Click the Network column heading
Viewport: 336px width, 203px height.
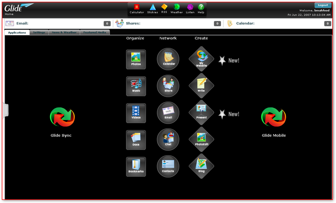168,38
